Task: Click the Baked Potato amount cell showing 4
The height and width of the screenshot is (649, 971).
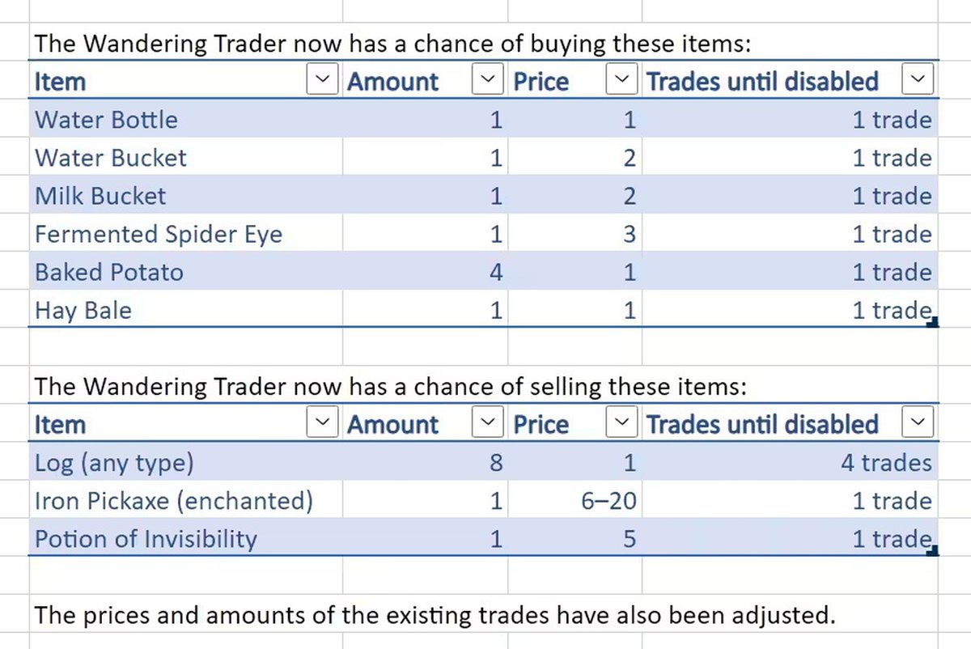Action: (496, 273)
